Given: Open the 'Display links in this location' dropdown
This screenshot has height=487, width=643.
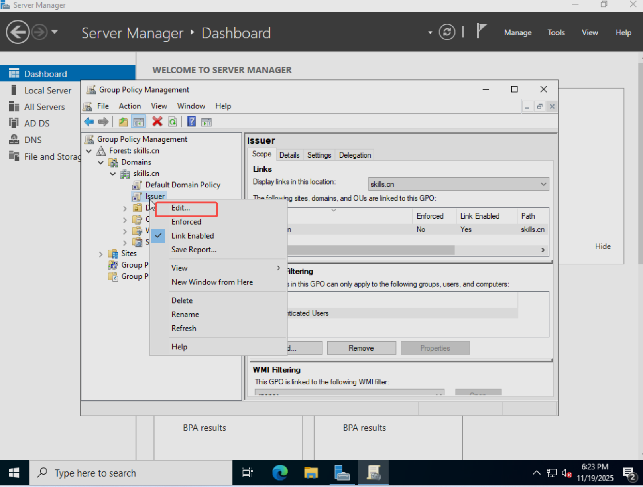Looking at the screenshot, I should click(458, 184).
